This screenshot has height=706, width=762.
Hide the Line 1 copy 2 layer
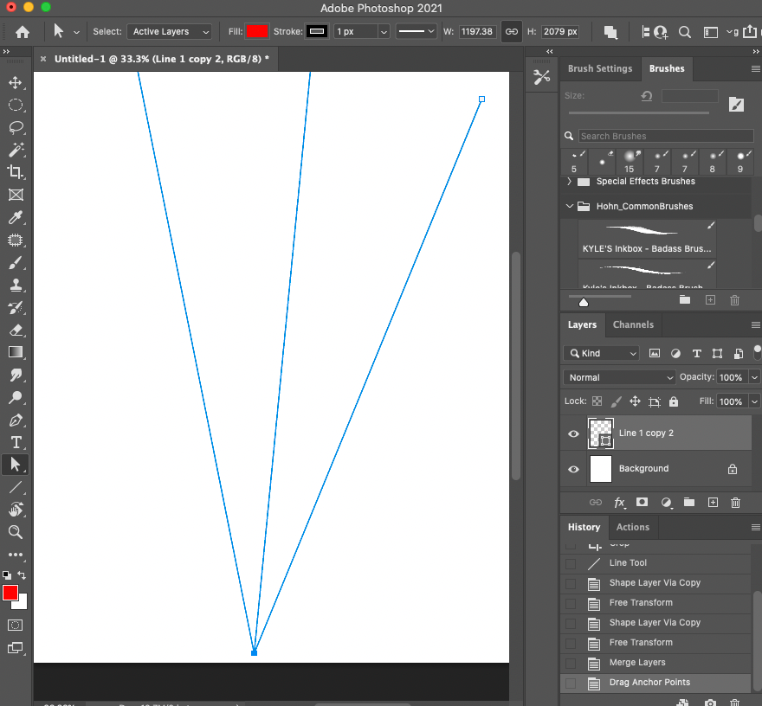click(x=573, y=434)
